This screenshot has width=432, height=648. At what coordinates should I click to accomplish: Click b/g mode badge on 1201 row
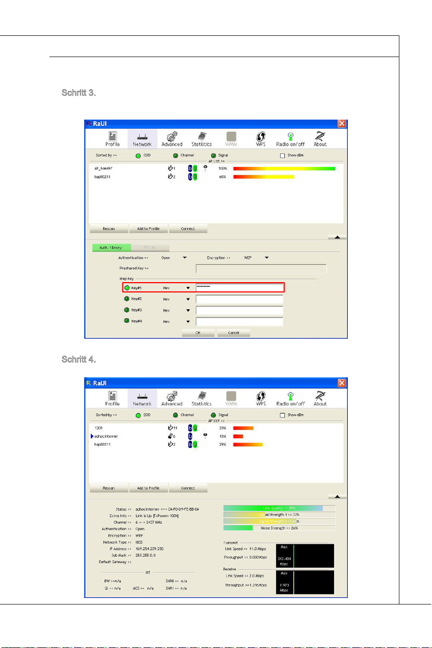click(192, 428)
